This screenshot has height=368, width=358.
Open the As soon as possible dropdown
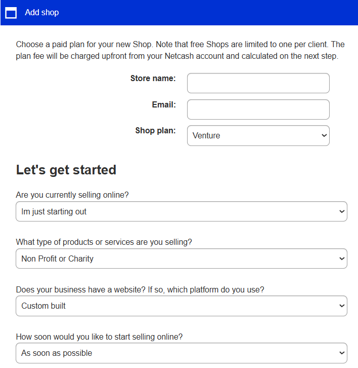(181, 353)
